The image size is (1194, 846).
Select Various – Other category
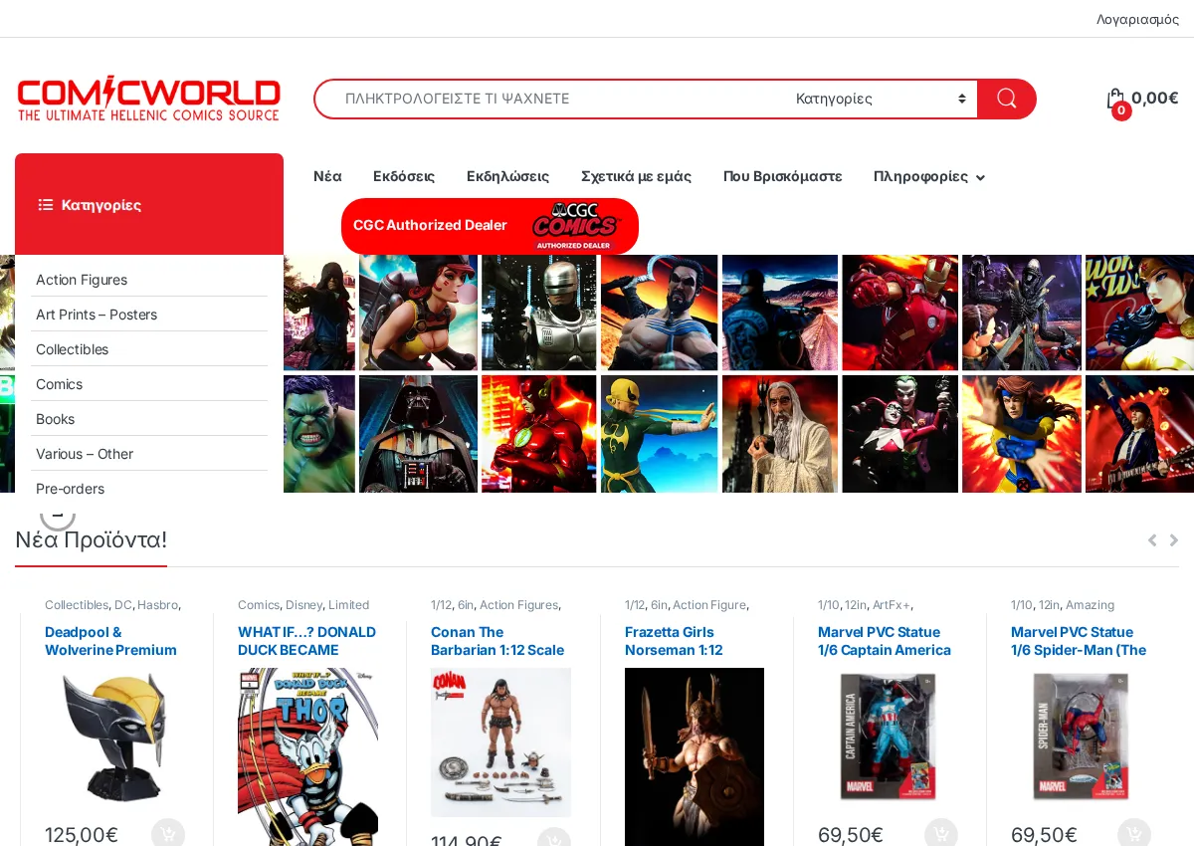[x=85, y=454]
